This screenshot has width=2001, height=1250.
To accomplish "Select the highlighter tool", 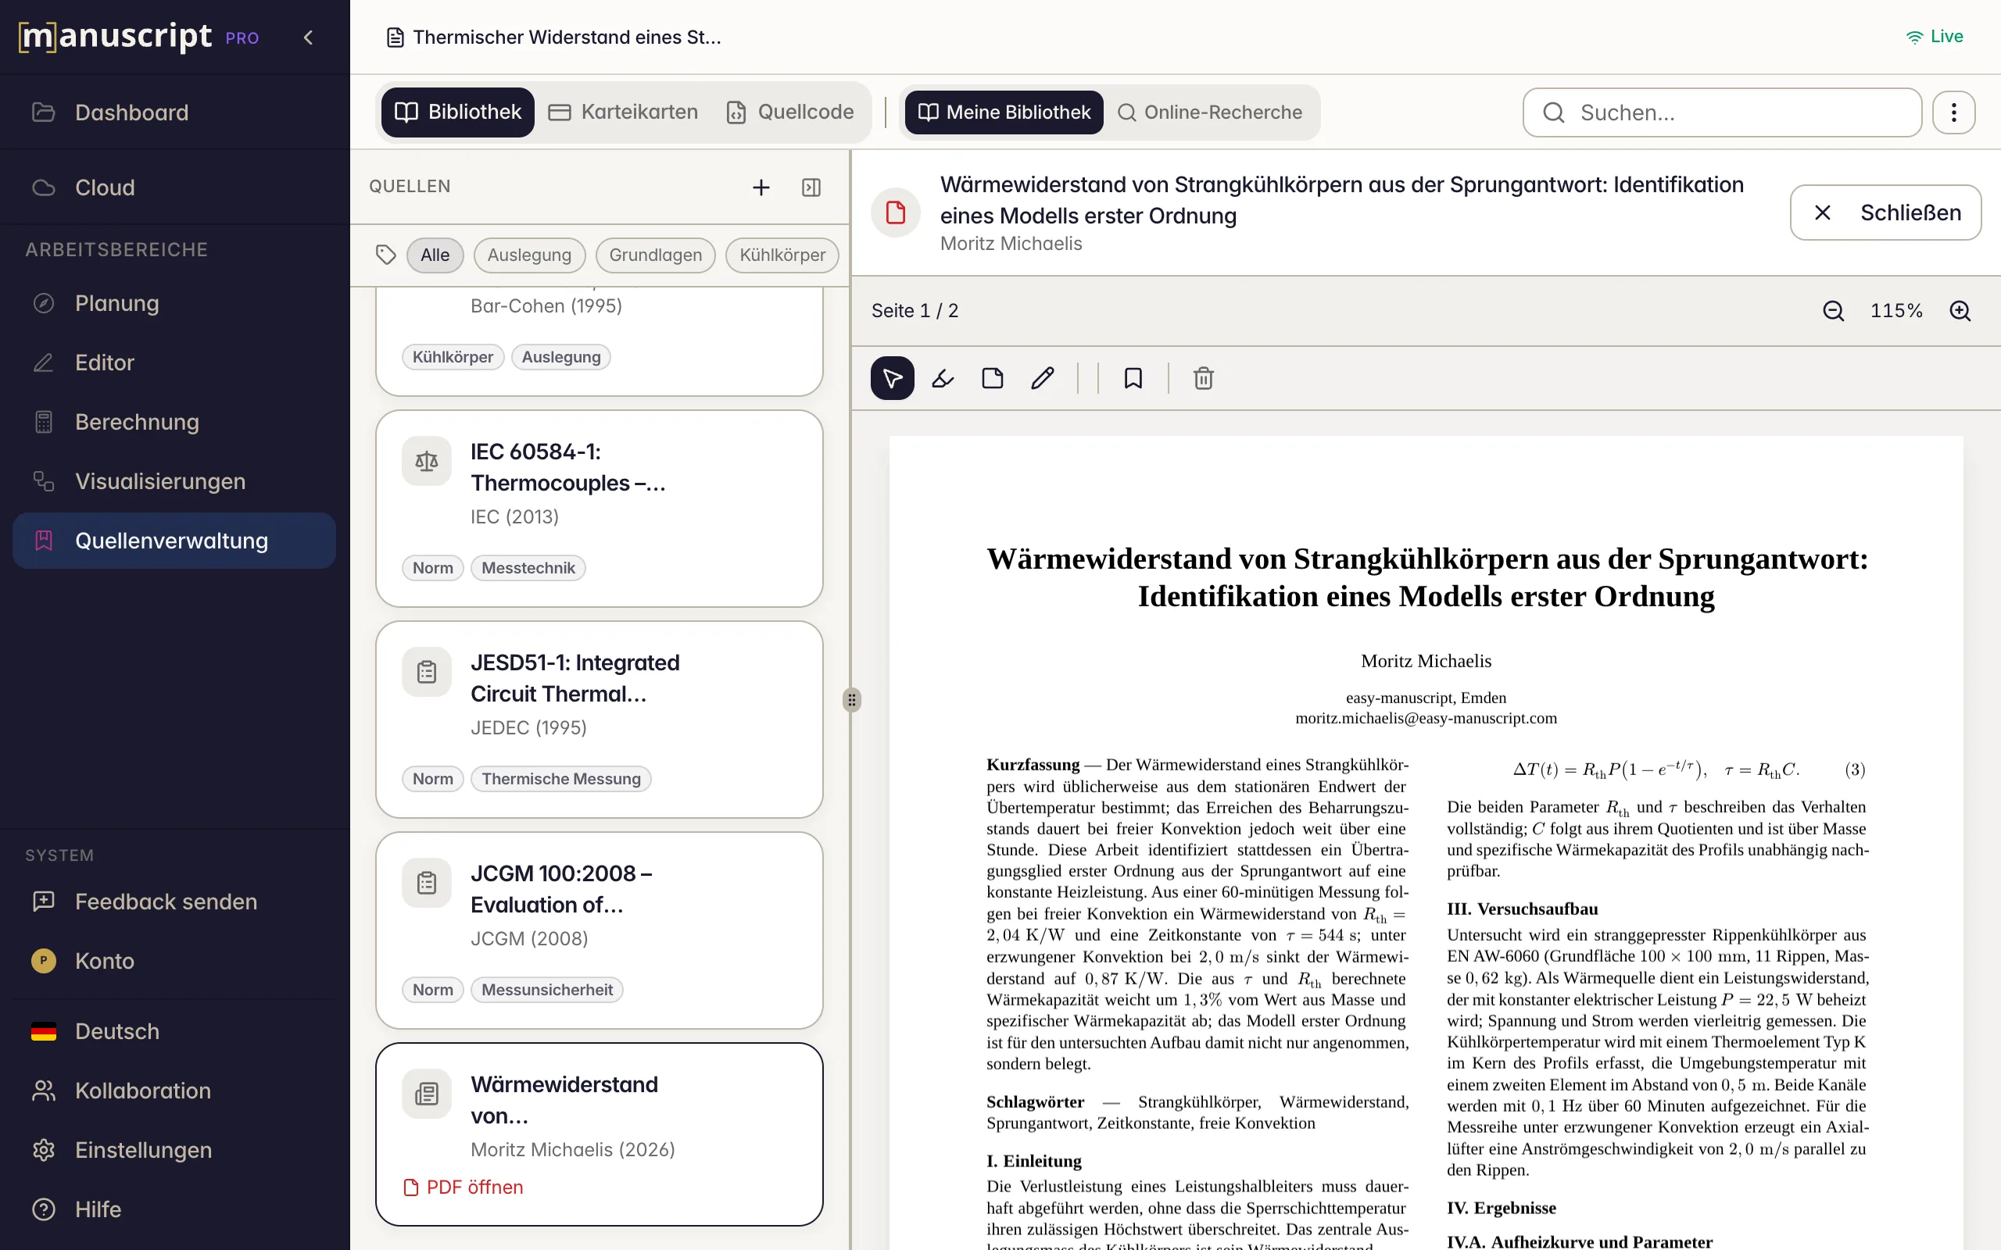I will pos(943,379).
